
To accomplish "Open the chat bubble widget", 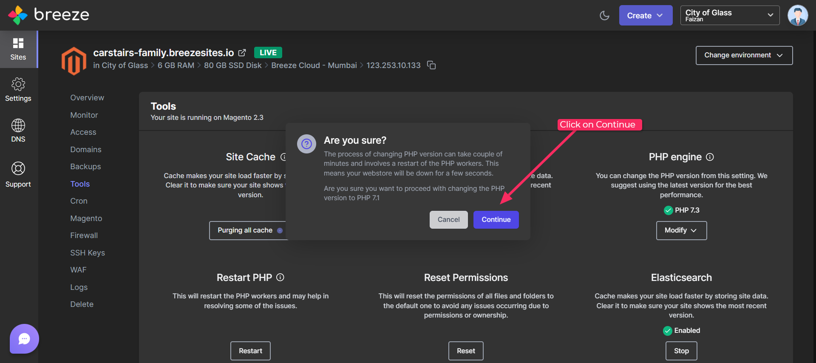I will [x=24, y=339].
